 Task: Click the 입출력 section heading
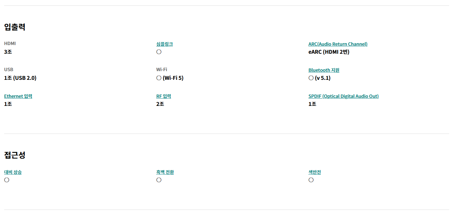(x=15, y=27)
